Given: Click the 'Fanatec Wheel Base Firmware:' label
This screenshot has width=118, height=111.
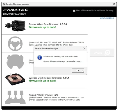Looking at the screenshot, I should pyautogui.click(x=44, y=24).
